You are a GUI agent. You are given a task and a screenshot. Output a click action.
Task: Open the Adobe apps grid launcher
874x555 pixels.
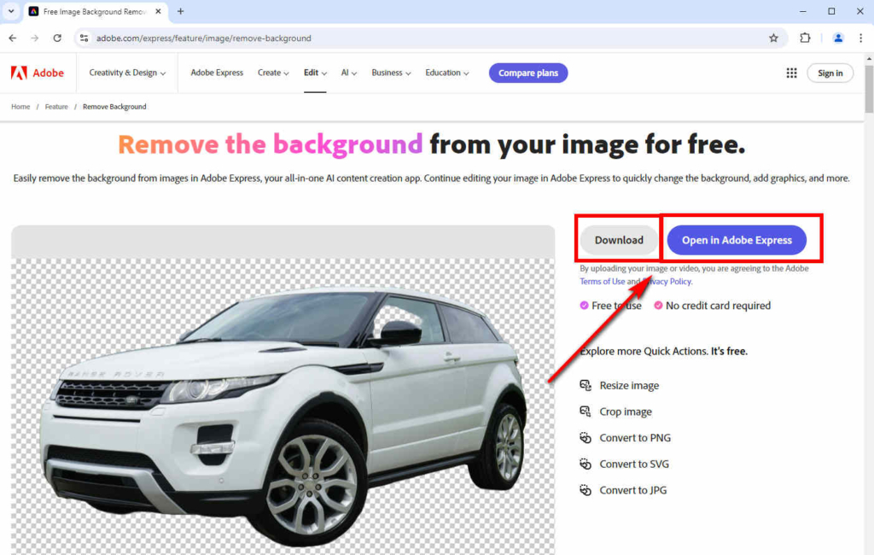click(x=792, y=73)
